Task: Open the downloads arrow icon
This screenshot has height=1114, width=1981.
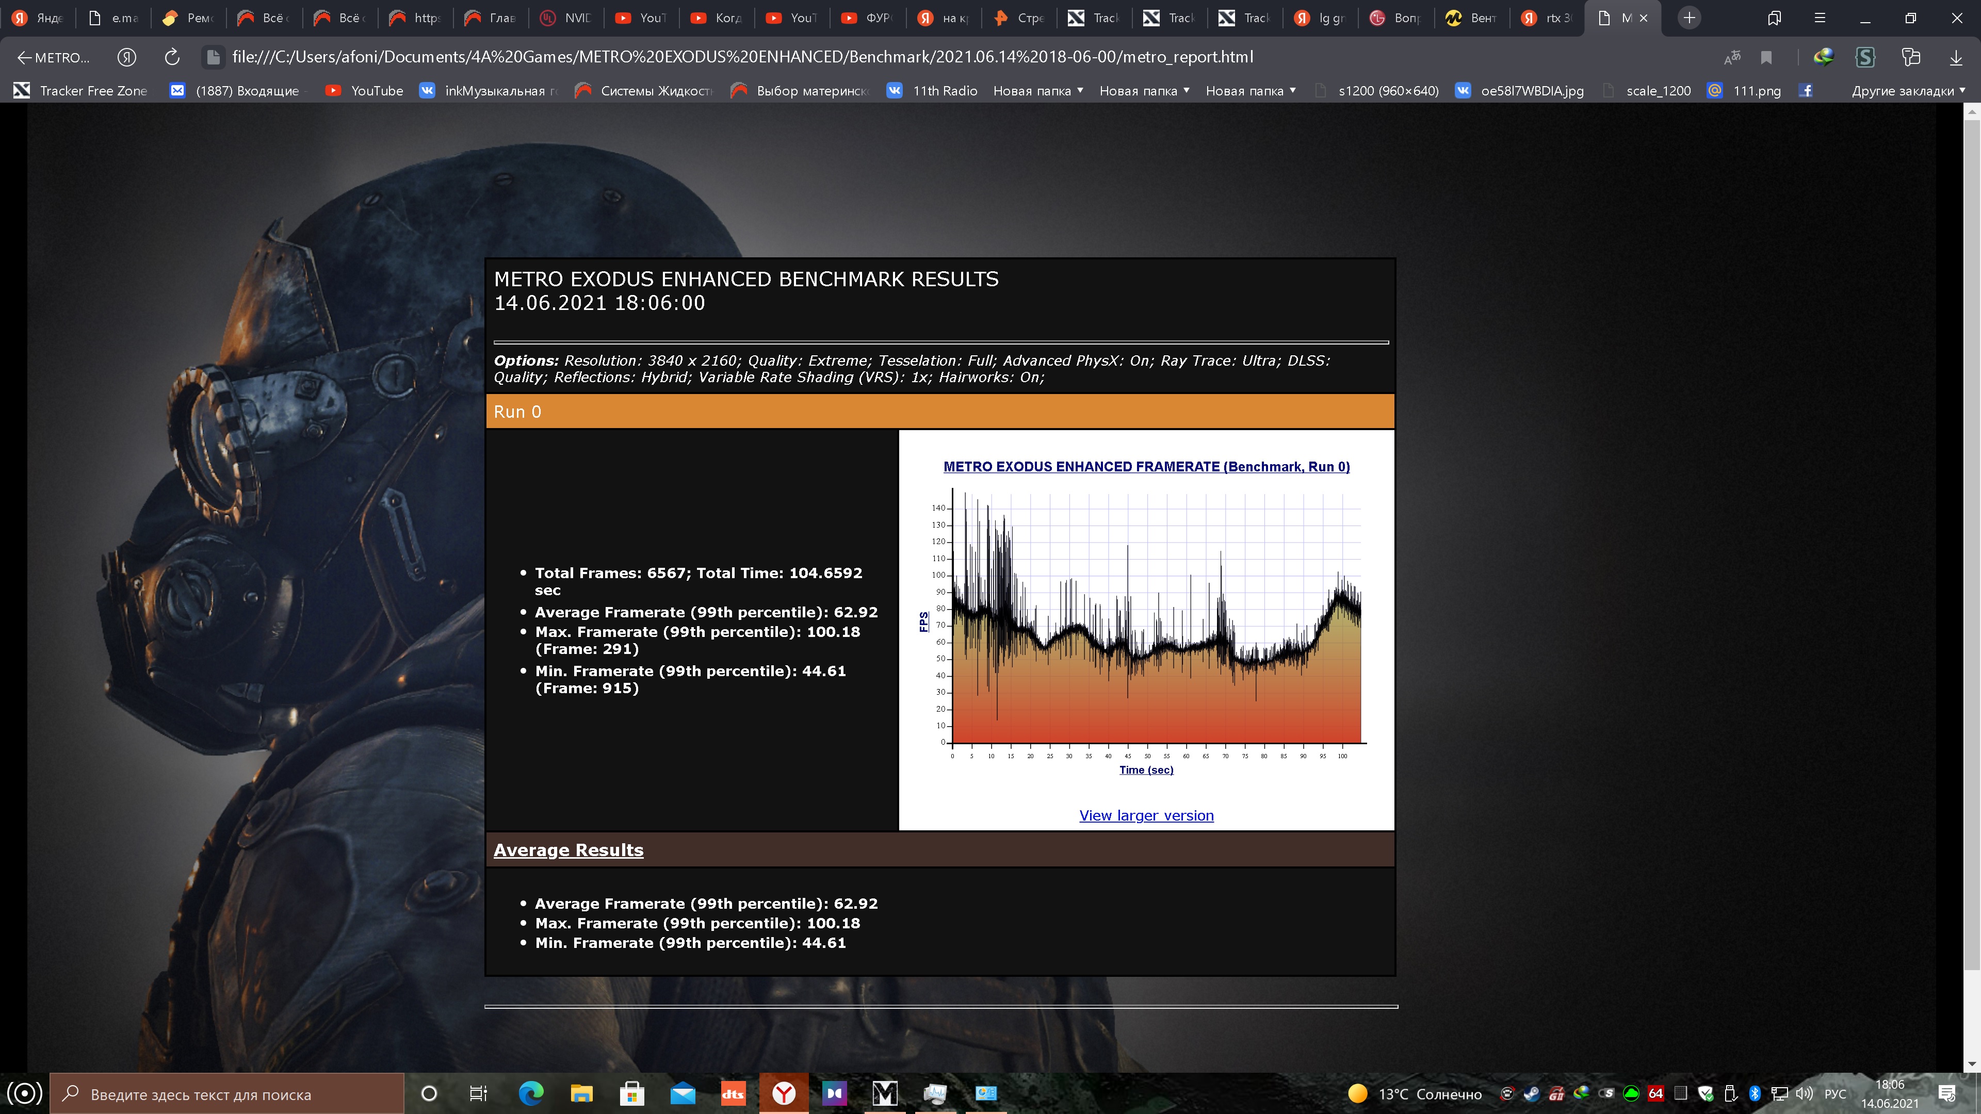Action: coord(1956,58)
